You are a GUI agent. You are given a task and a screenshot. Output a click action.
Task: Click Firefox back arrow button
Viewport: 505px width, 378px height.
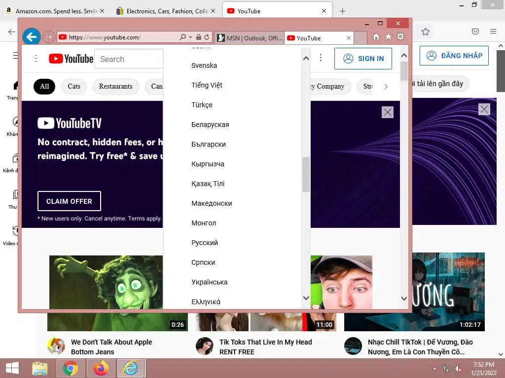pos(12,31)
